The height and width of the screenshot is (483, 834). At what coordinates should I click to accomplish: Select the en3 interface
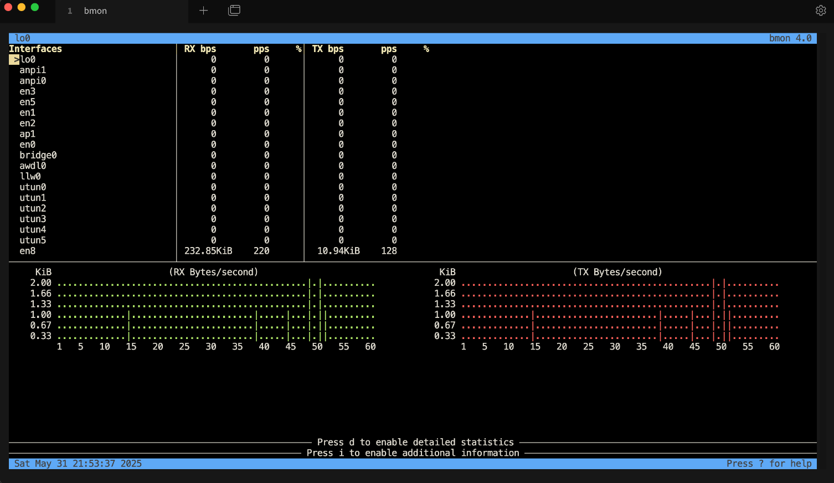[27, 91]
